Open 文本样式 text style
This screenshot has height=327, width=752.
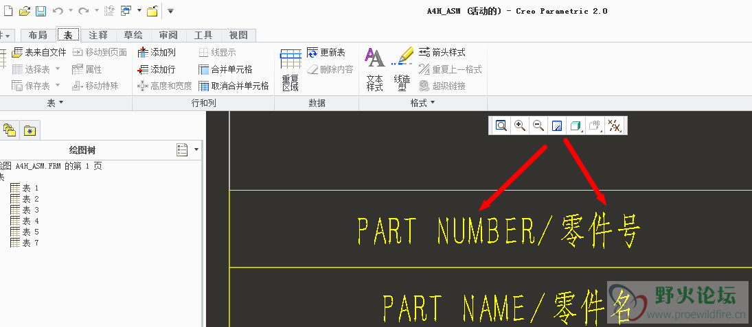[x=374, y=70]
